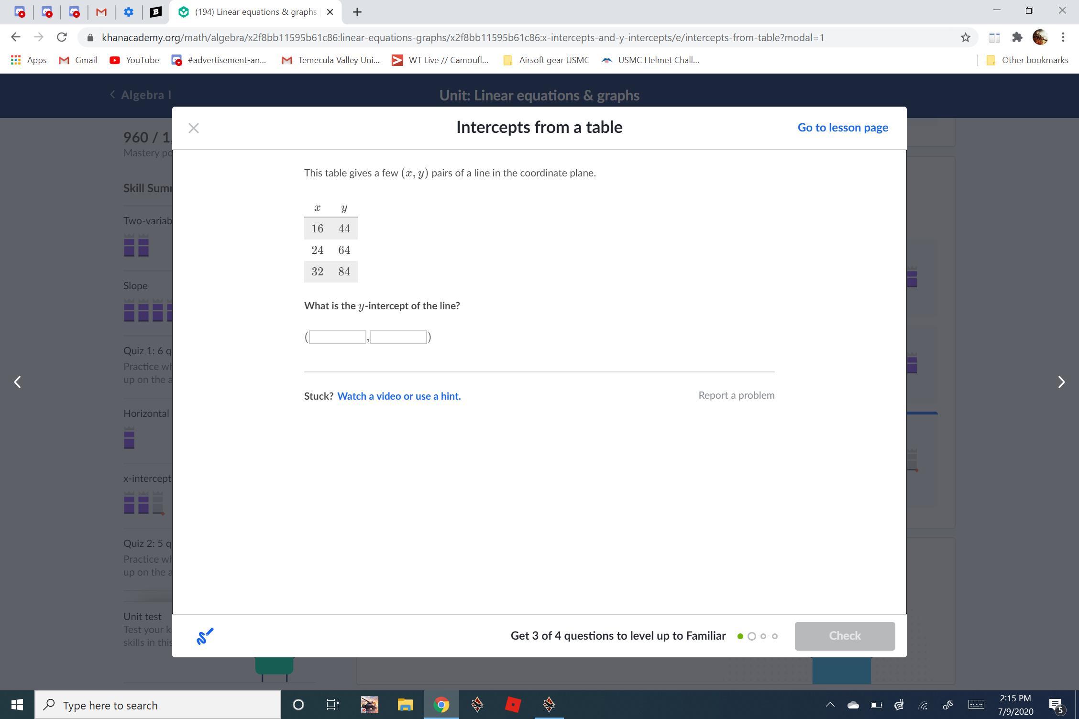Go to next exercise with right arrow
1079x719 pixels.
pos(1061,382)
